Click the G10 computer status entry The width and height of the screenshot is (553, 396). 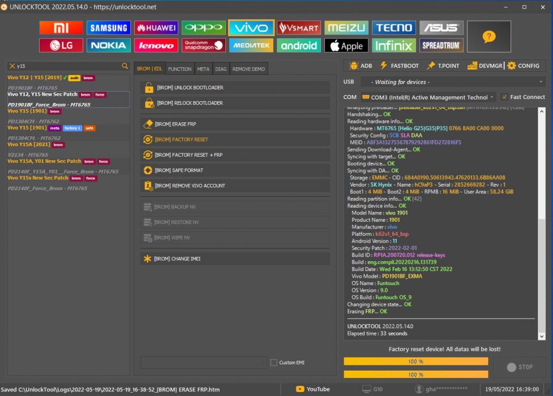coord(372,389)
